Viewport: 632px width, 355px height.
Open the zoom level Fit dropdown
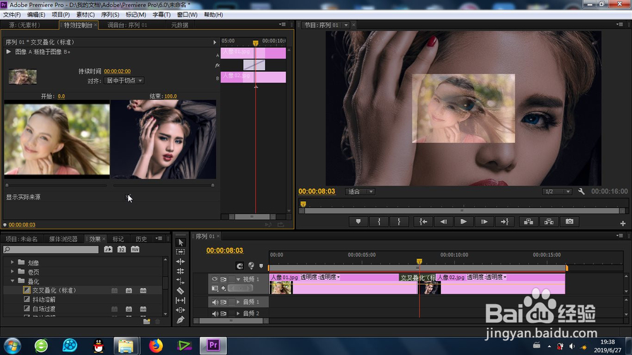point(360,191)
